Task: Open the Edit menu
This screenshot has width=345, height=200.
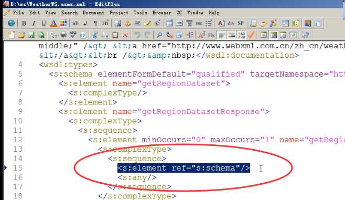Action: coord(35,13)
